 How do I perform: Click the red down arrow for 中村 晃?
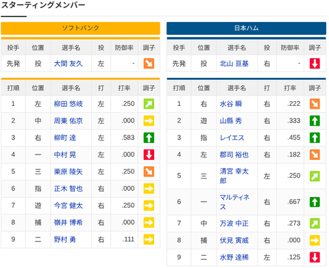coord(149,155)
